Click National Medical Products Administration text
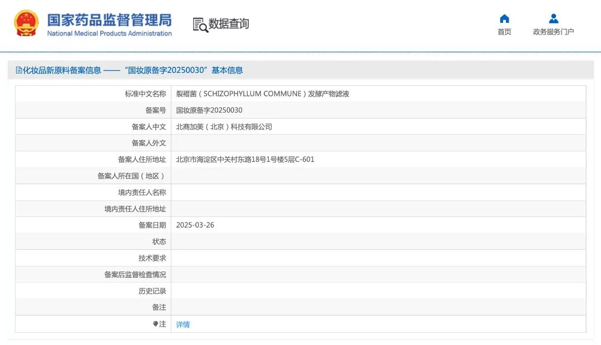The width and height of the screenshot is (601, 345). click(x=110, y=33)
